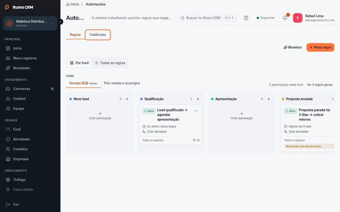Click Ver 3 regras gerais link
The height and width of the screenshot is (212, 340).
tap(320, 85)
